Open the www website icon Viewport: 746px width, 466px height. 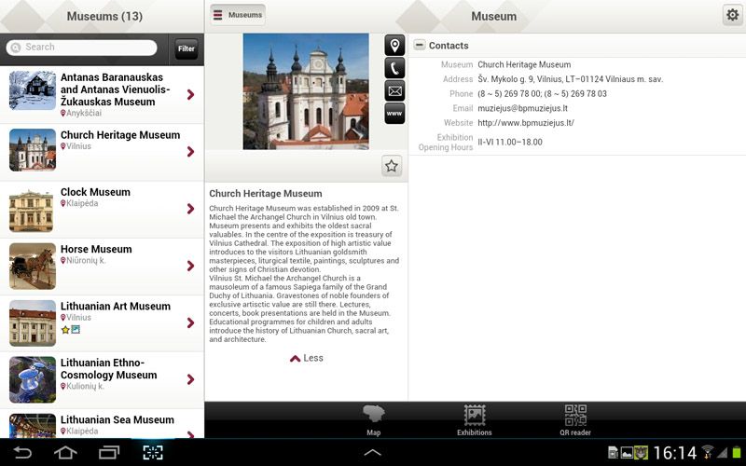click(x=394, y=114)
